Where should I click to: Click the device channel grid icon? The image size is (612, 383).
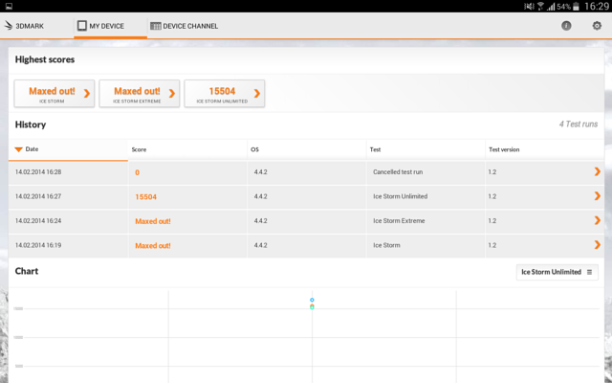[x=155, y=26]
